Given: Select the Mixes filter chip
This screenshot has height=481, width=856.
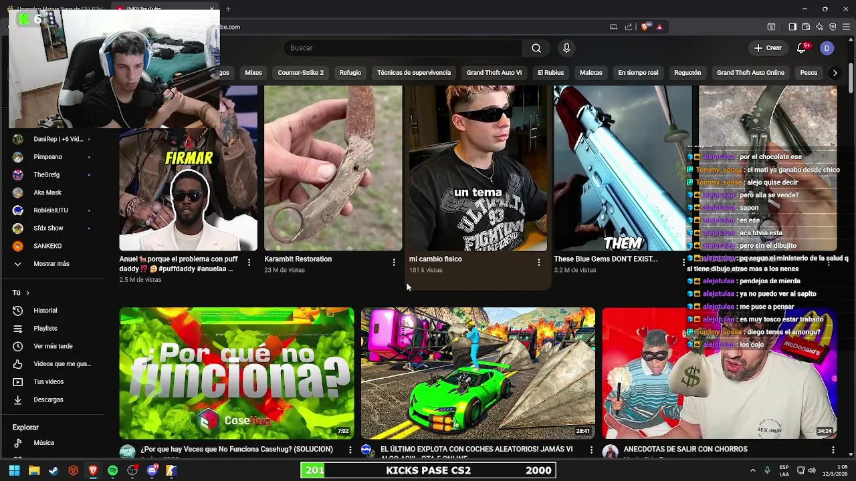Looking at the screenshot, I should pyautogui.click(x=253, y=73).
